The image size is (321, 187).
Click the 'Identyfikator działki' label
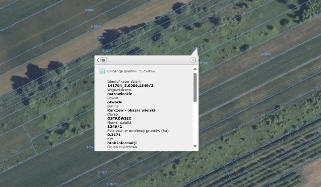[x=124, y=81]
